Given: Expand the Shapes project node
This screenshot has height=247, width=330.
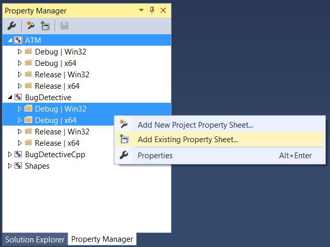Looking at the screenshot, I should point(10,166).
